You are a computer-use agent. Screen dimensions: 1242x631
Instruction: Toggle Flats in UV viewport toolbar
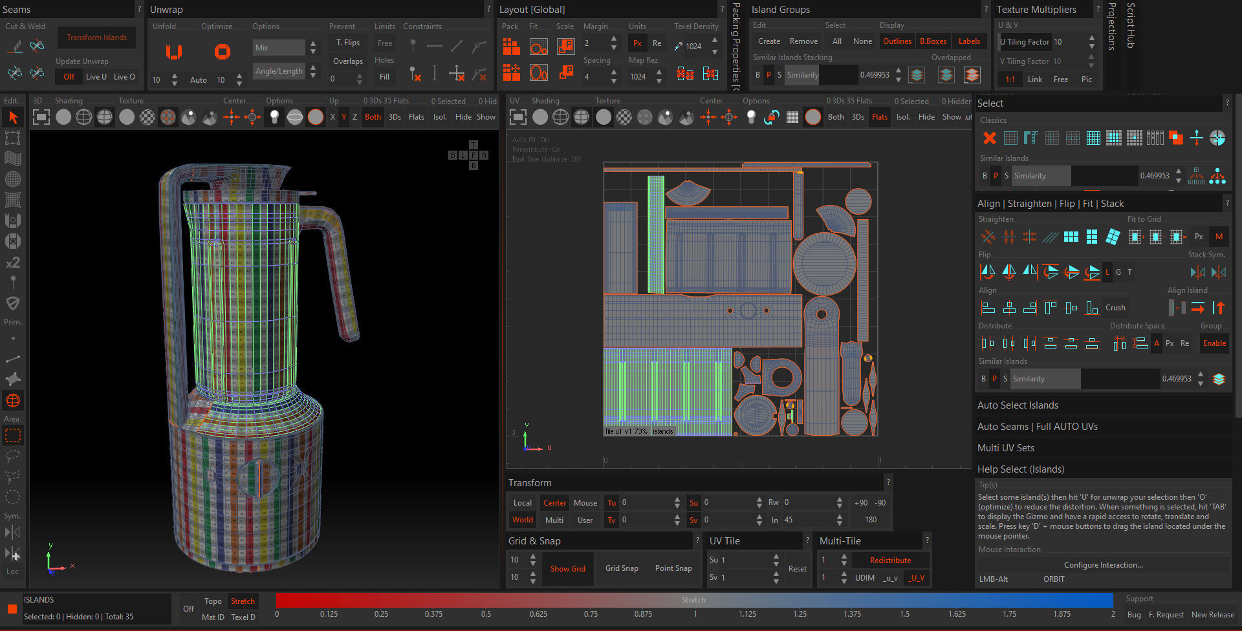click(x=880, y=117)
